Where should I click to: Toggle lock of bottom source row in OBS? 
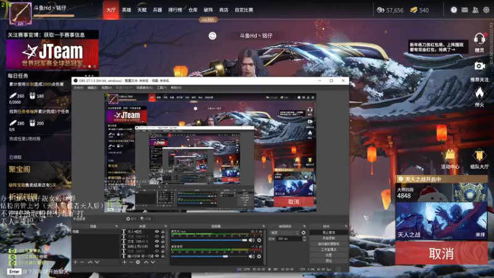point(163,256)
